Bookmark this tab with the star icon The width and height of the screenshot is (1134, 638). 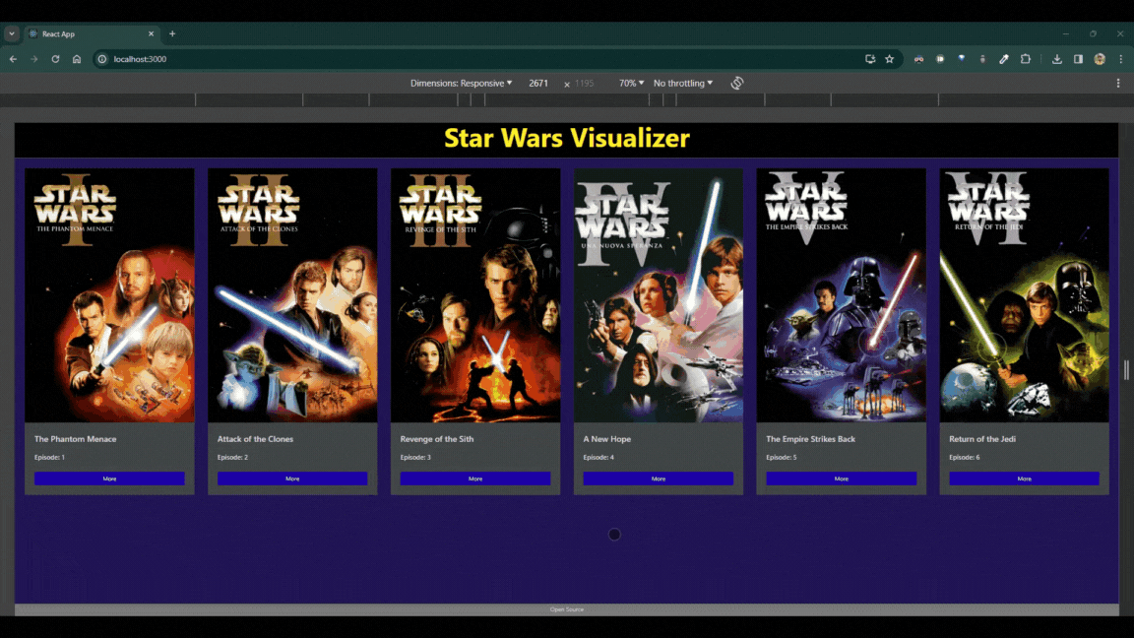click(890, 59)
